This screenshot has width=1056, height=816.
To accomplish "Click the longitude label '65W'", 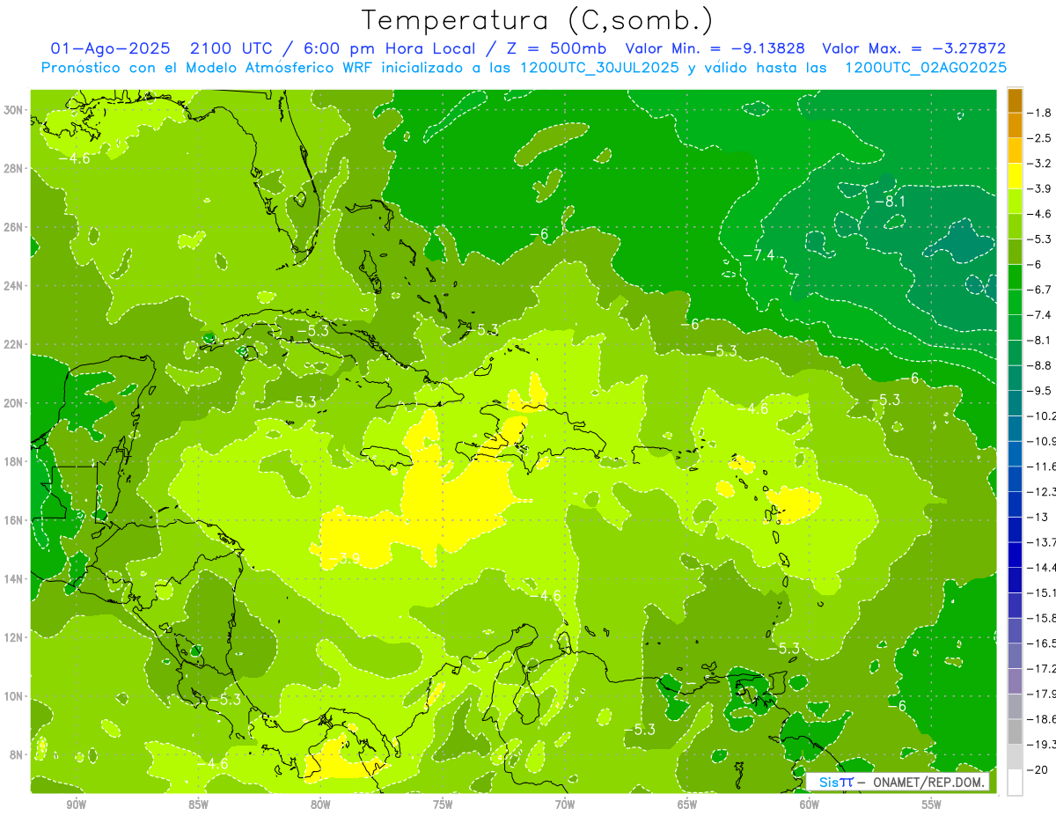I will 687,805.
